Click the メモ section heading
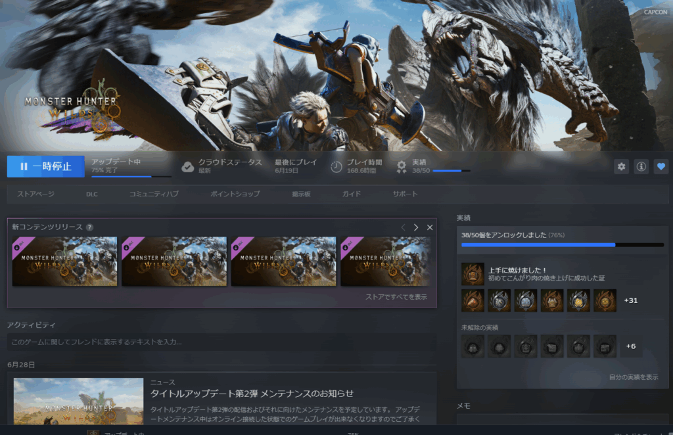 [x=463, y=406]
